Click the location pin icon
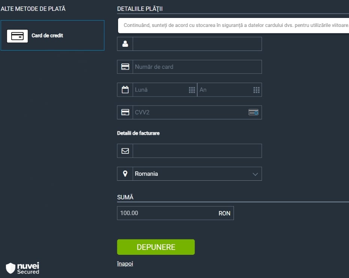Screen dimensions: 349x278 [x=125, y=174]
